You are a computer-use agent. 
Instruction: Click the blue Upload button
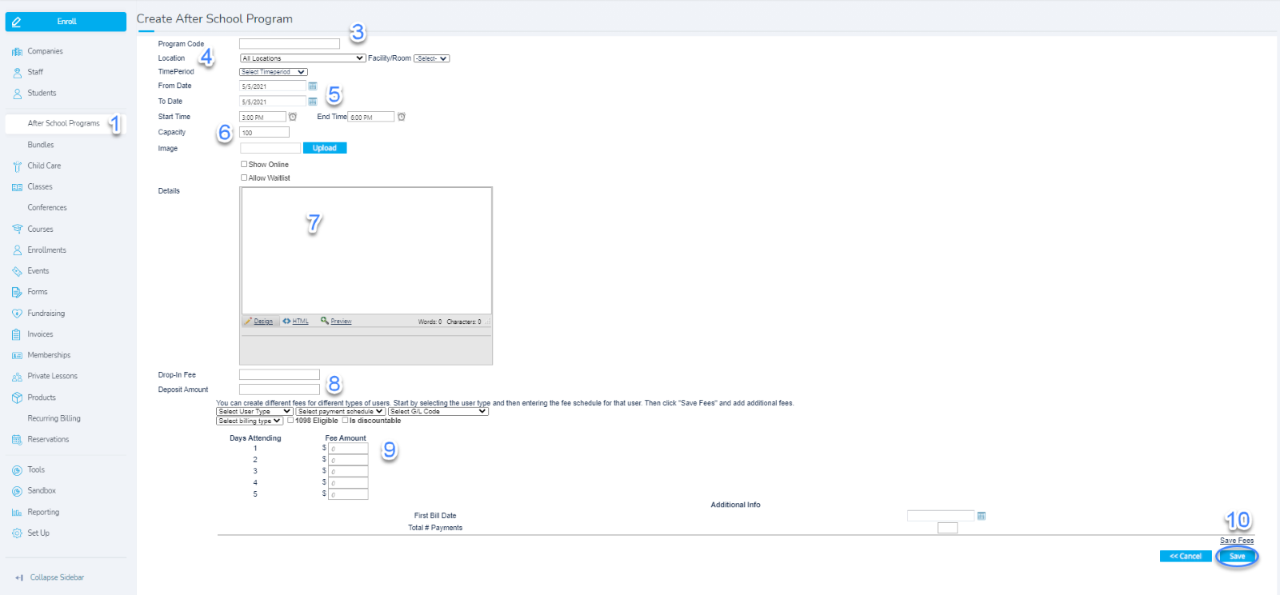point(325,148)
